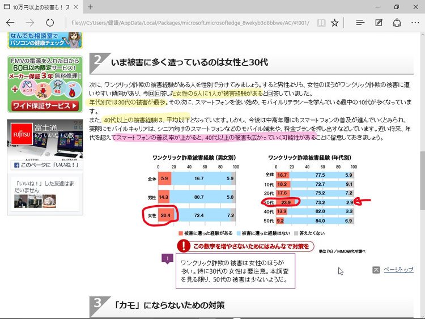This screenshot has height=319, width=425.
Task: Click the Share icon in toolbar
Action: pyautogui.click(x=397, y=23)
